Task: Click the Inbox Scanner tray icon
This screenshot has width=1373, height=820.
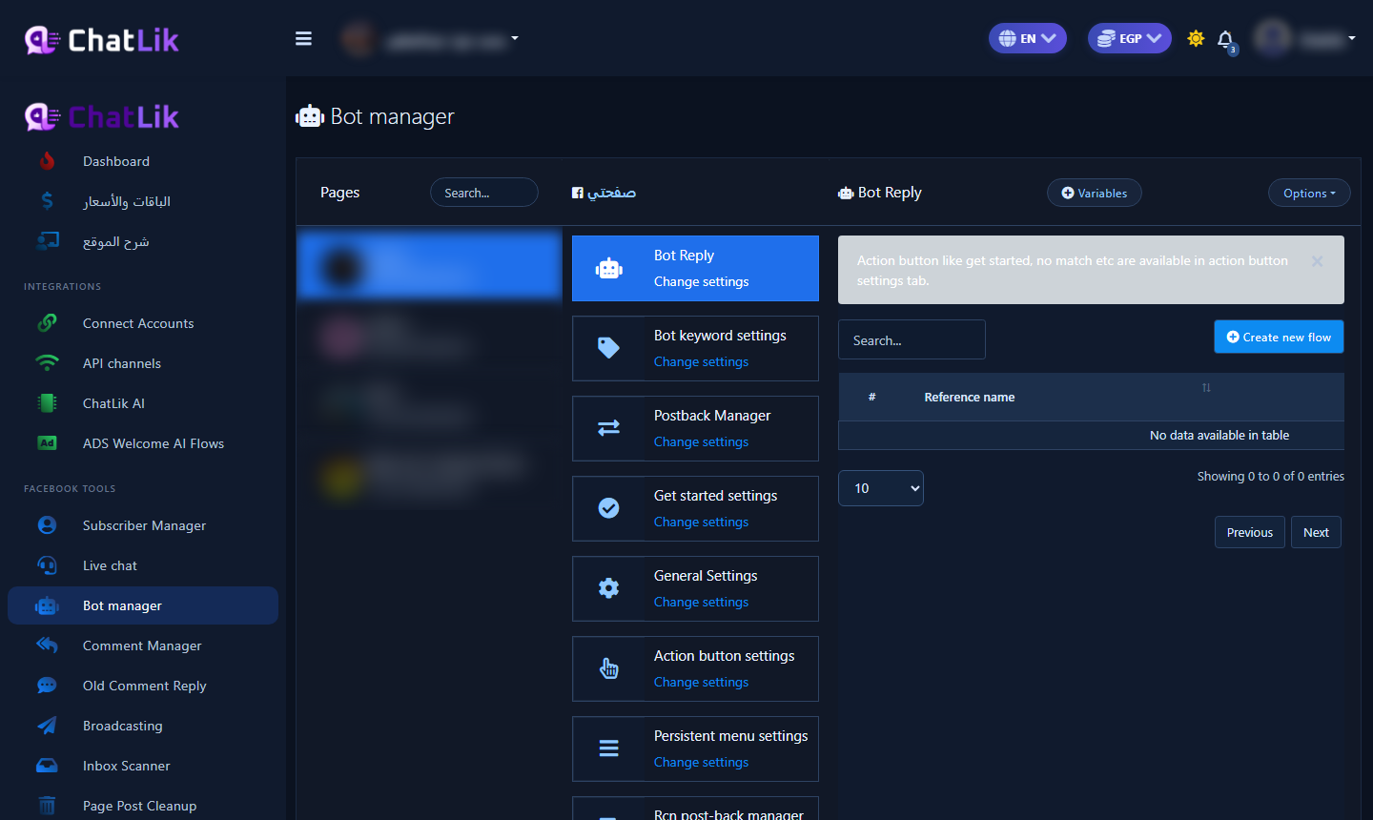Action: tap(47, 766)
